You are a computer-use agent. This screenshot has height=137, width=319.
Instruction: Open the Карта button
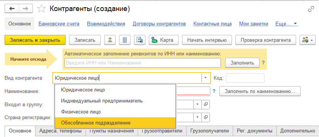(164, 40)
